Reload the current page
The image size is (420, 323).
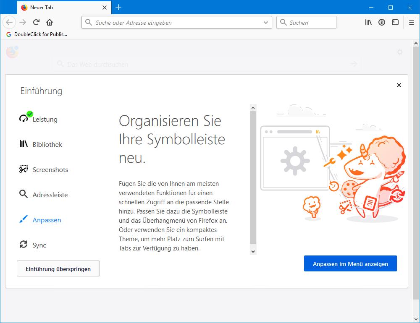pyautogui.click(x=36, y=22)
